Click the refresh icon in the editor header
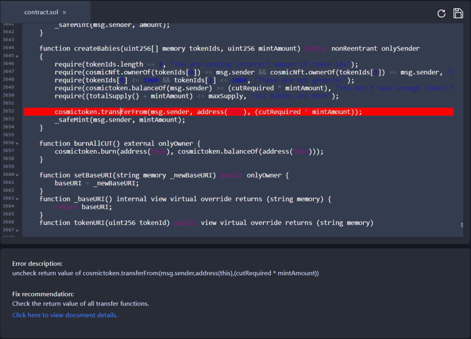 pos(441,13)
